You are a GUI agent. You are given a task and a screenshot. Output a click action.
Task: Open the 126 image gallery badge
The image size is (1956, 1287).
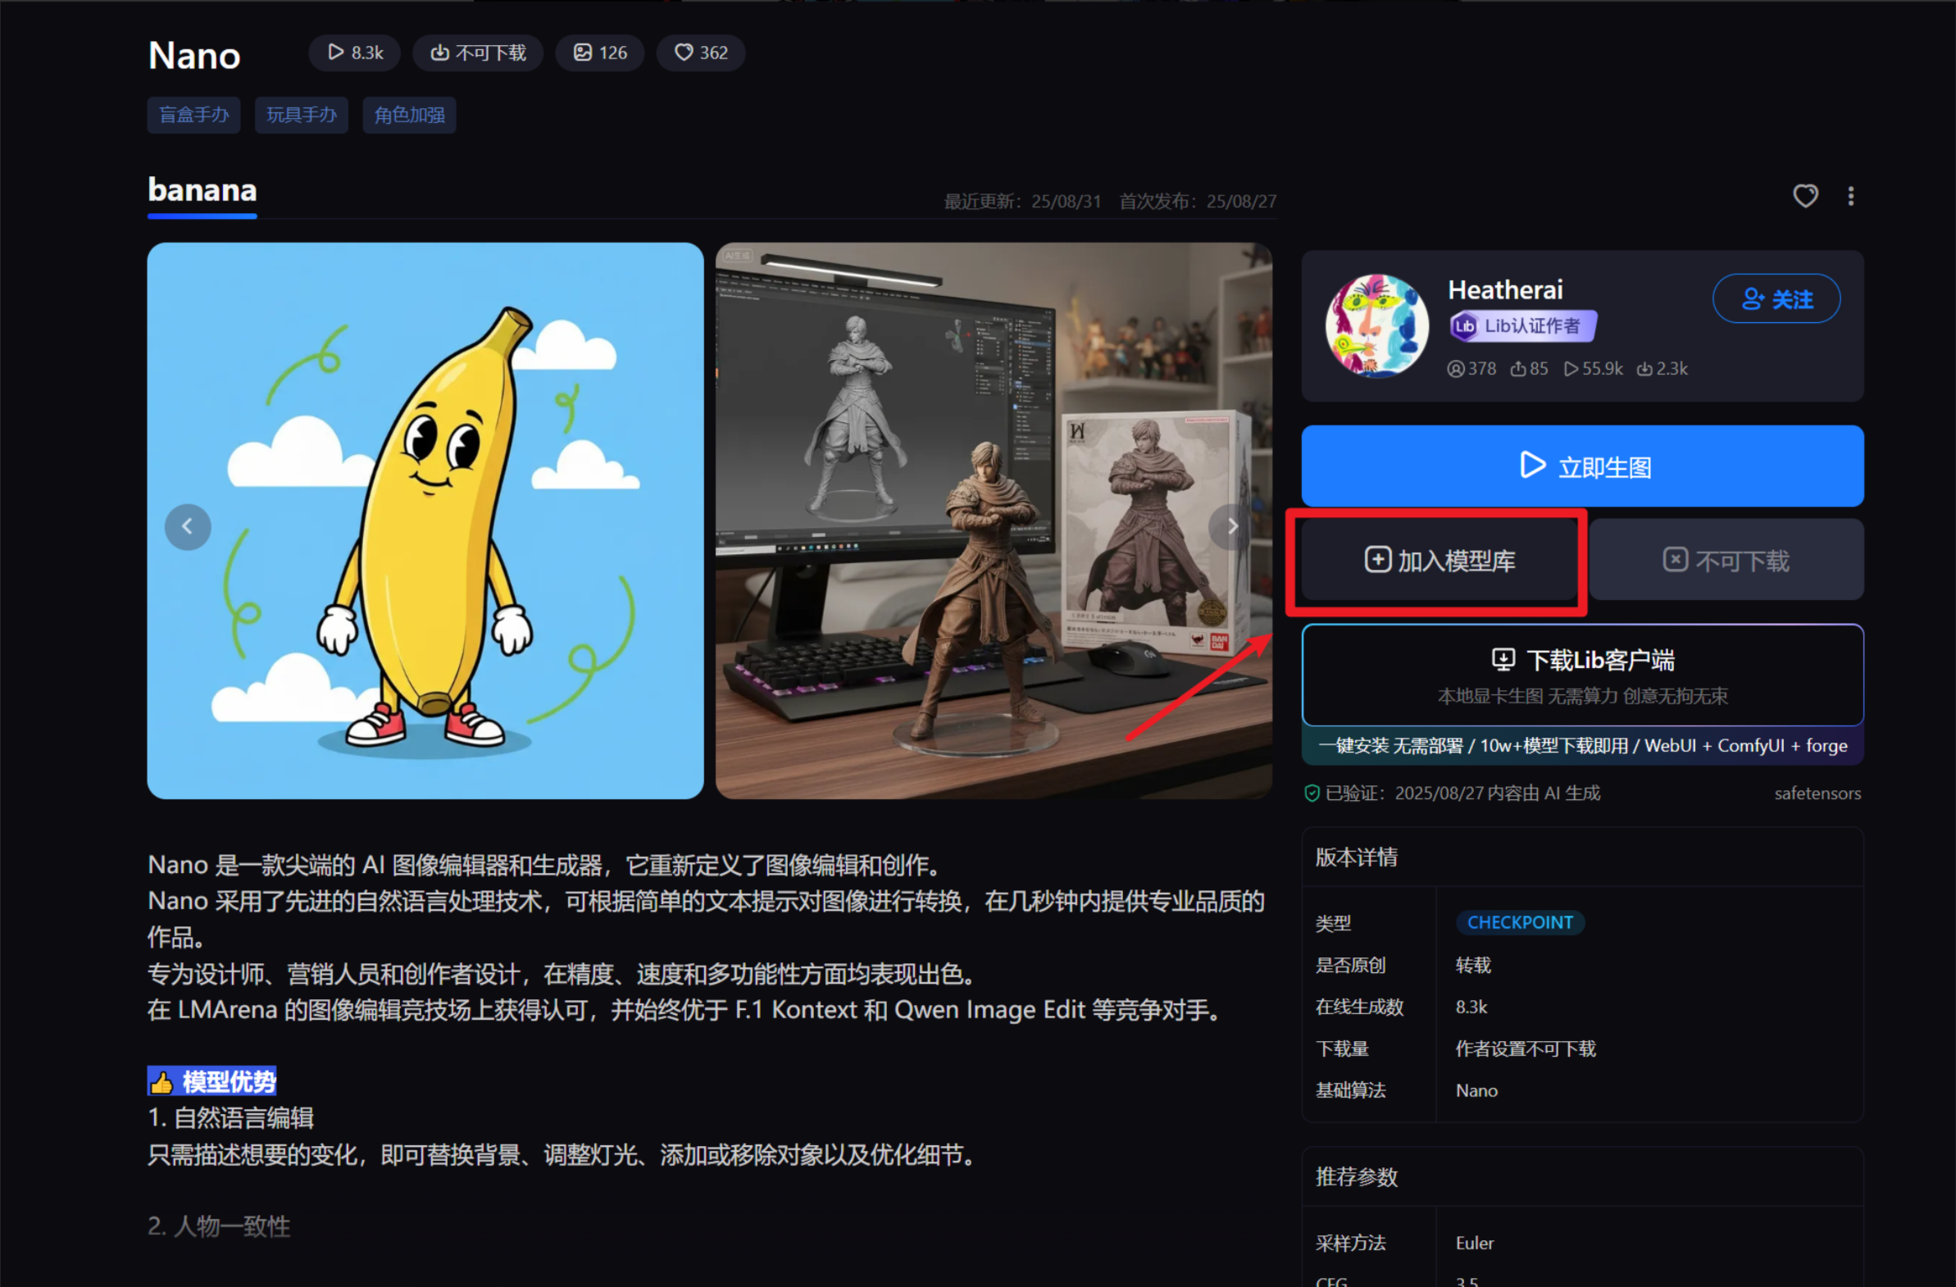[x=599, y=52]
